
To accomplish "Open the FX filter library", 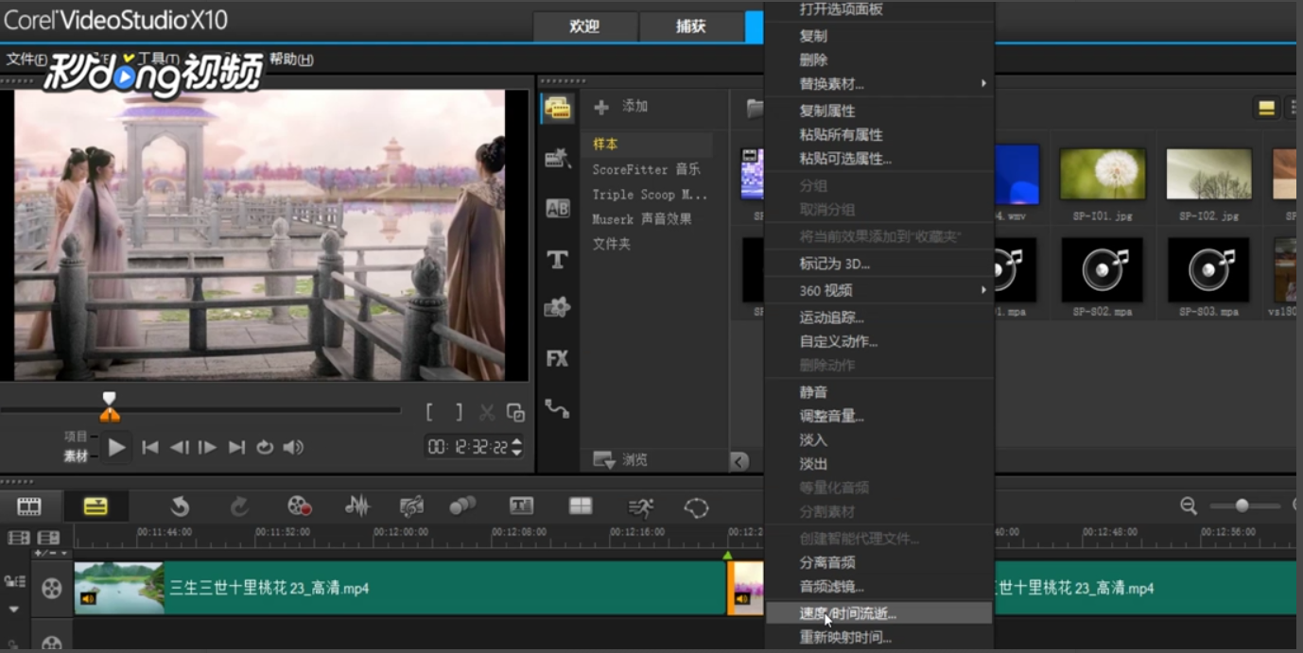I will [x=557, y=358].
